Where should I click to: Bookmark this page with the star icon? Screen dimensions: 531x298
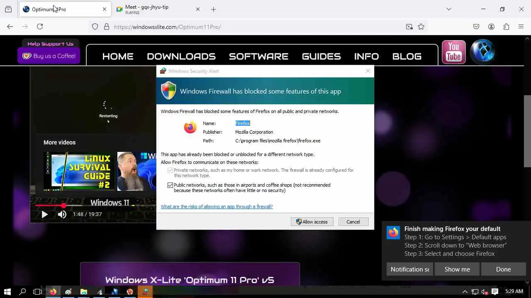421,26
